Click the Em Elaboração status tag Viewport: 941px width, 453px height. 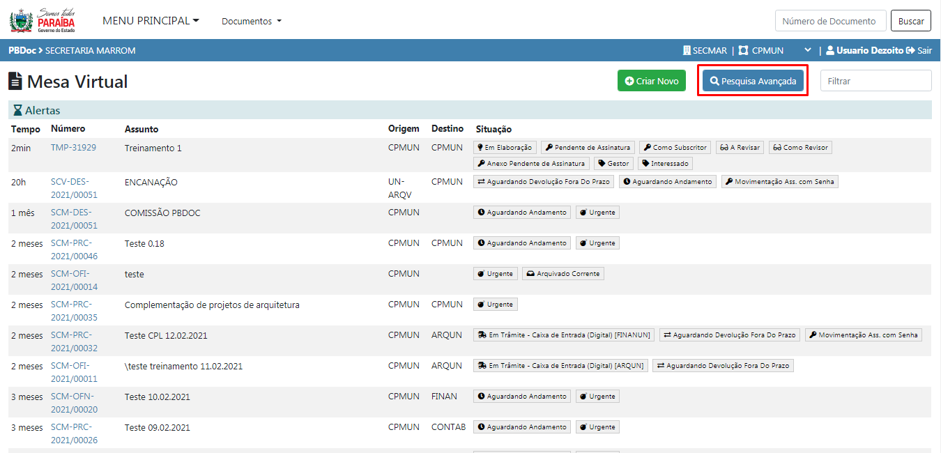pos(504,148)
